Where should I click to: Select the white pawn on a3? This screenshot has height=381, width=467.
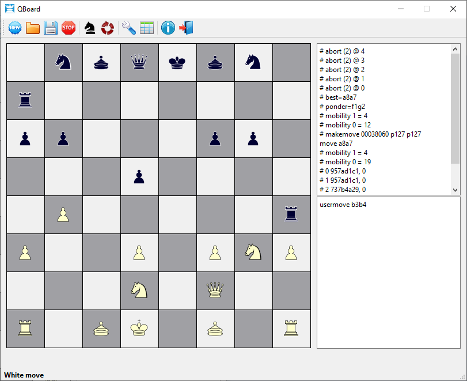tap(25, 252)
